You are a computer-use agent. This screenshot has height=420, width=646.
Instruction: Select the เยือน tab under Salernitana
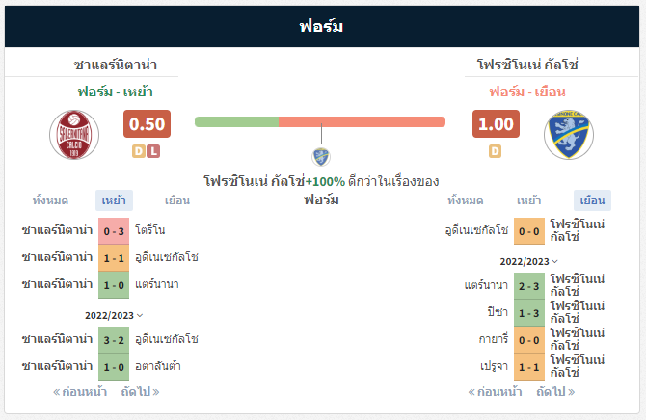(x=177, y=200)
